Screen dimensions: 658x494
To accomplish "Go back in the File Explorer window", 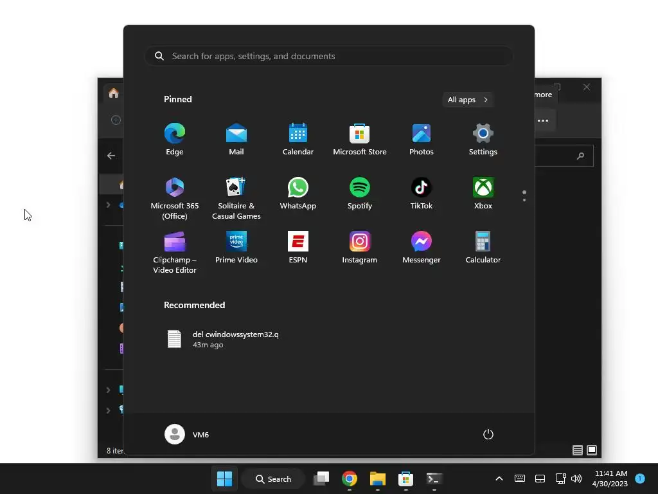I will pyautogui.click(x=111, y=156).
